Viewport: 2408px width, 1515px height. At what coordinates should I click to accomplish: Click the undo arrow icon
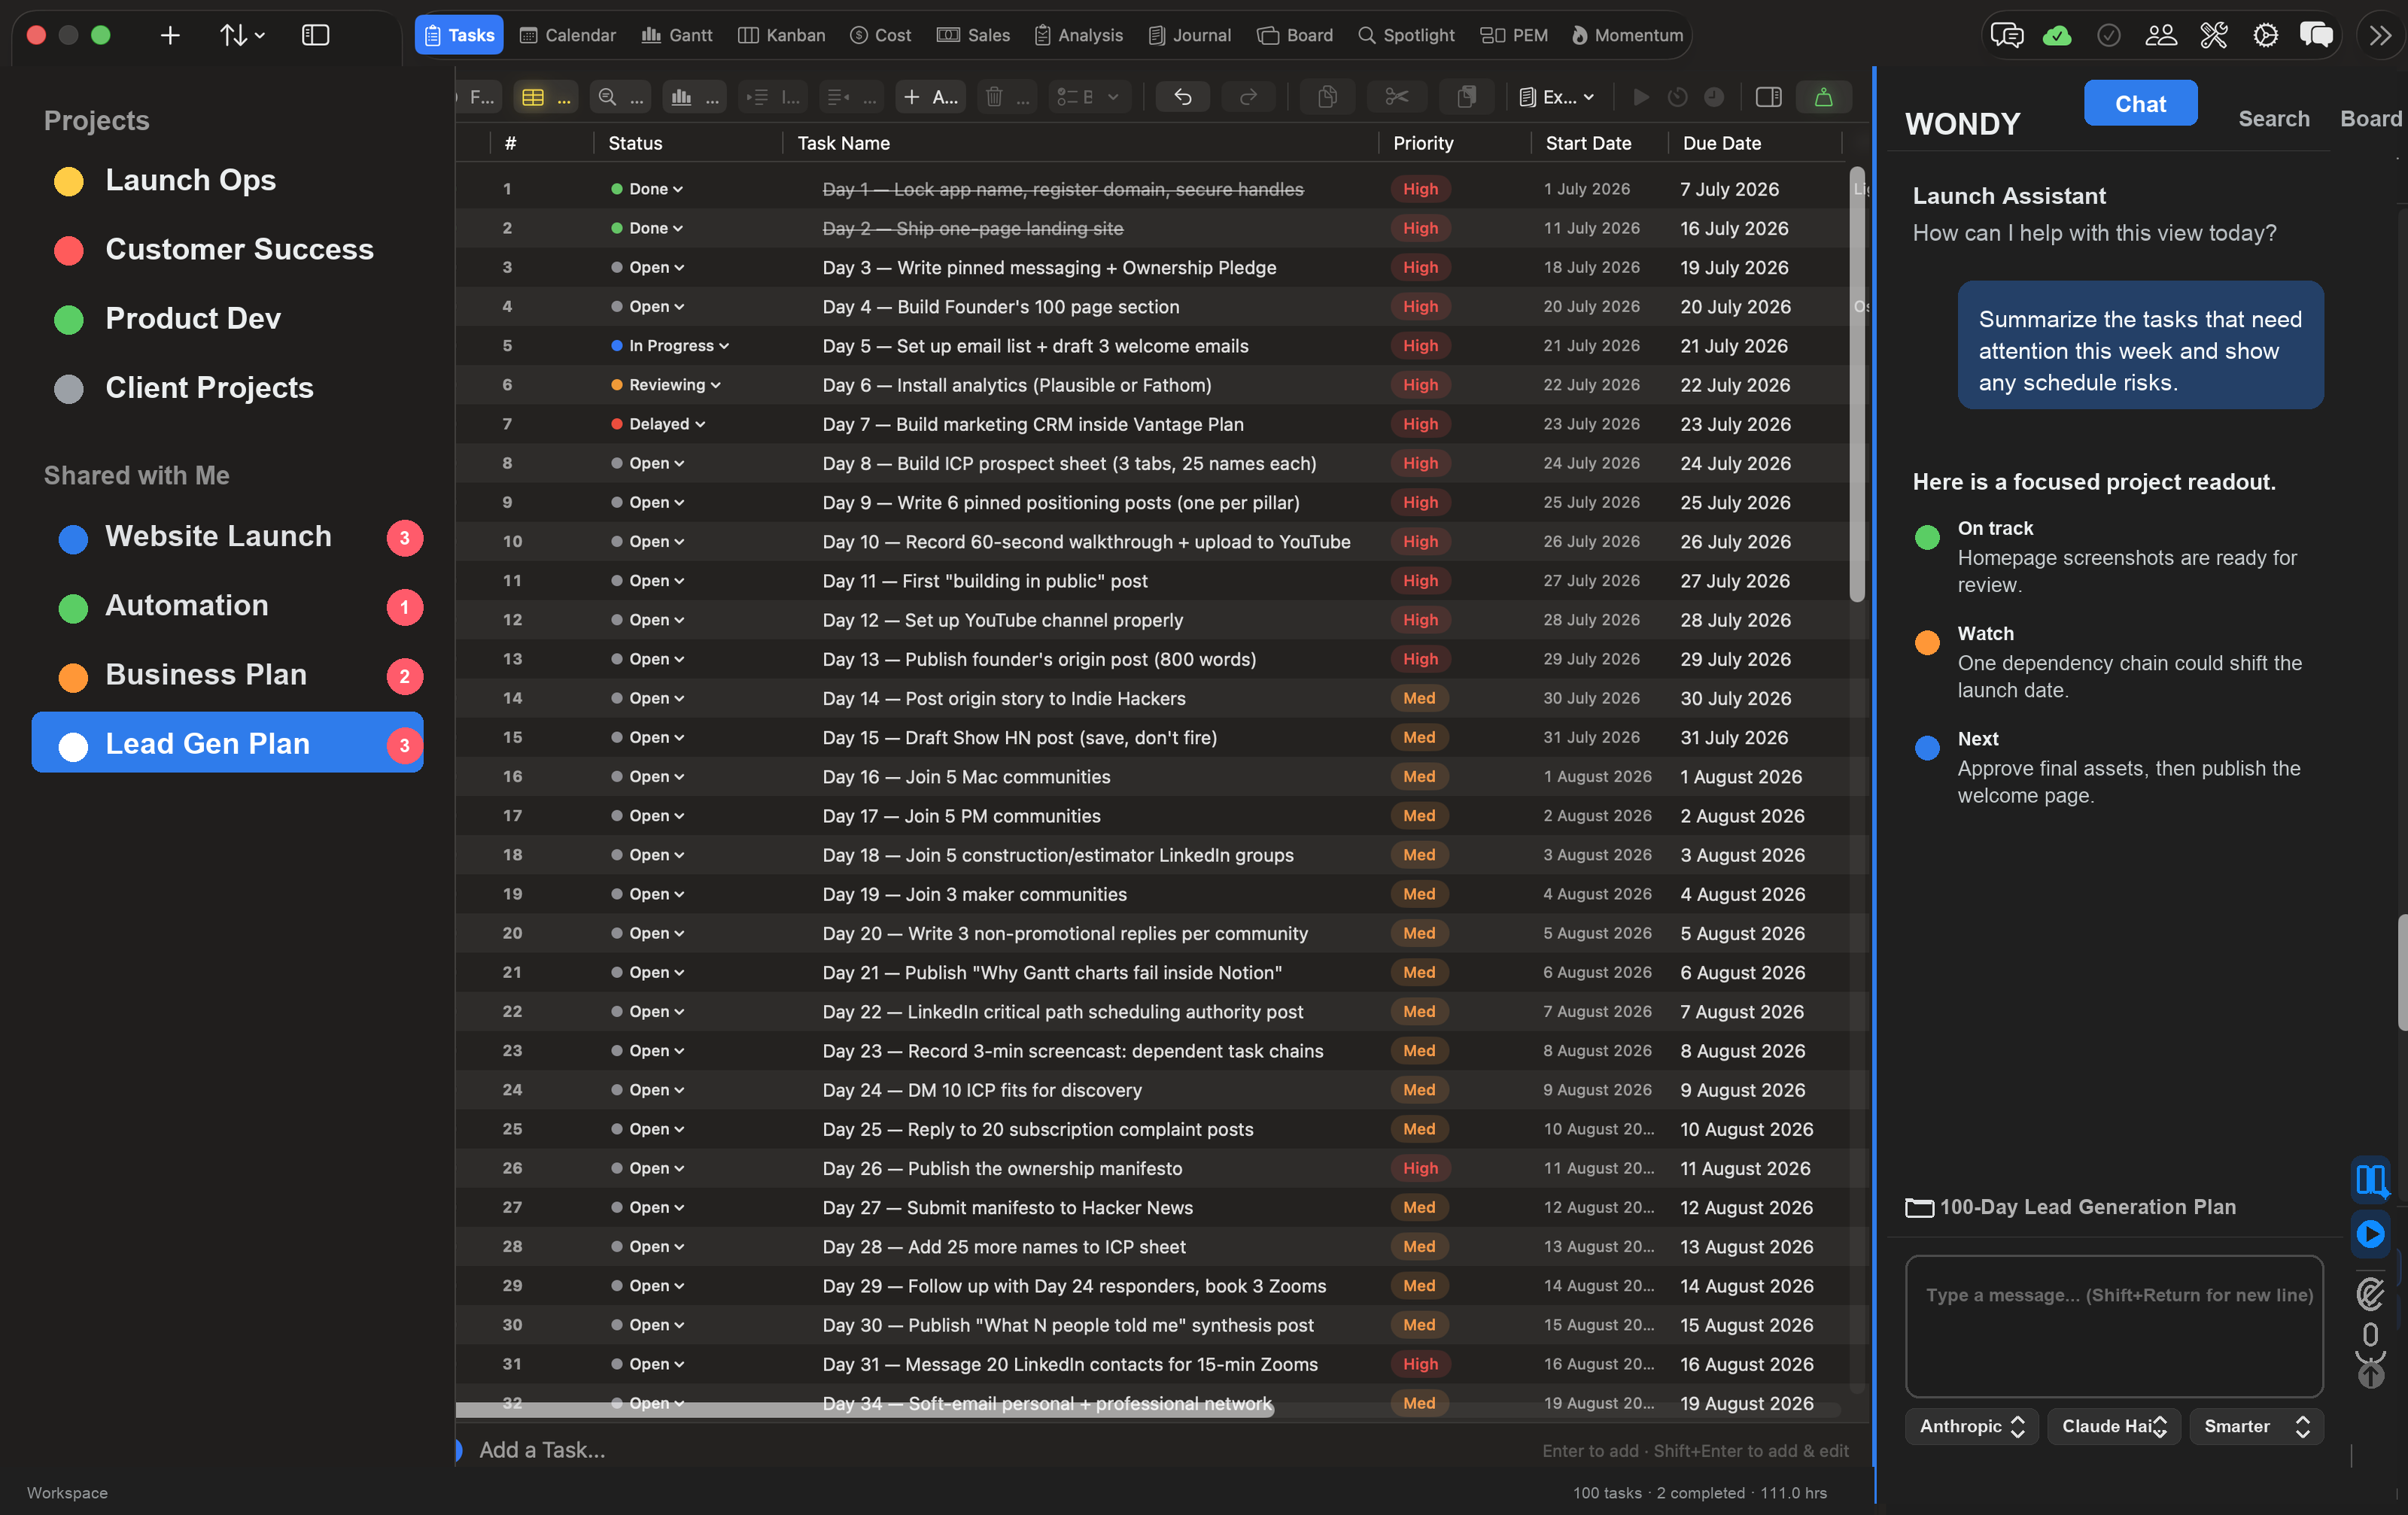[x=1182, y=97]
